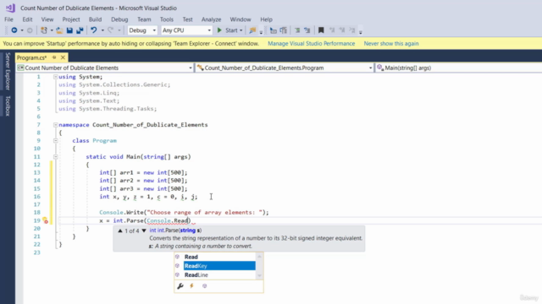
Task: Click the Comment out selected lines icon
Action: tap(273, 30)
